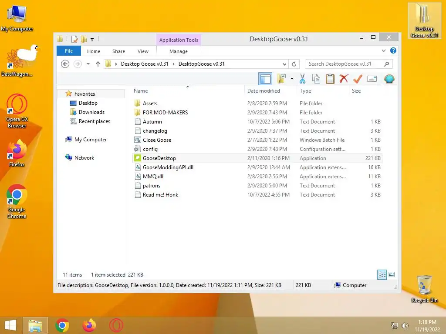
Task: Click the red X Delete icon
Action: (344, 79)
